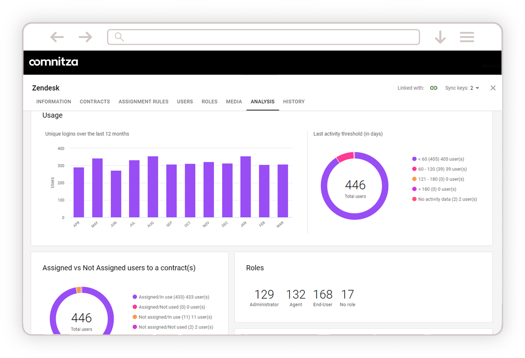This screenshot has height=358, width=525.
Task: Click the 'Assigned/Not used' legend dot
Action: click(x=135, y=307)
